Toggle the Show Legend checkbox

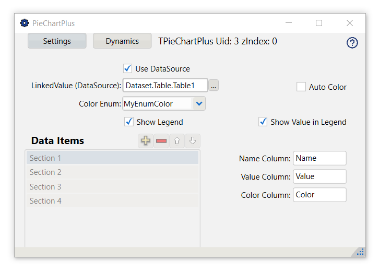(129, 122)
